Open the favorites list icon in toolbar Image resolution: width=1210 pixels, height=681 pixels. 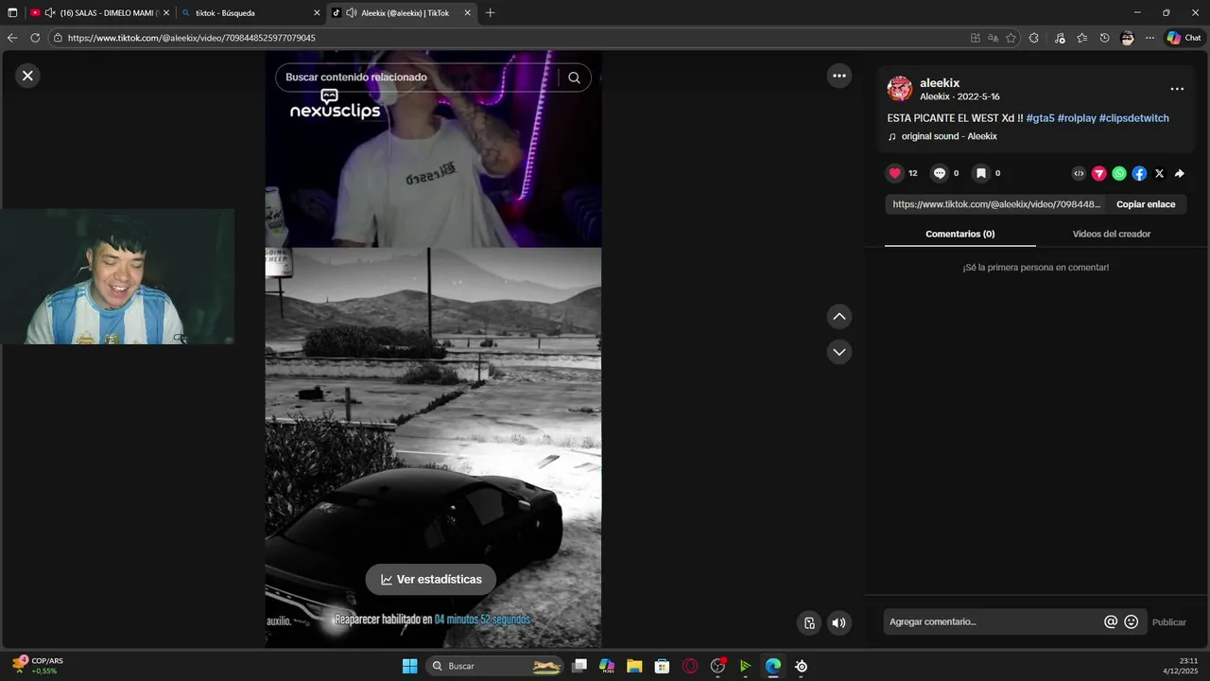click(x=1081, y=38)
